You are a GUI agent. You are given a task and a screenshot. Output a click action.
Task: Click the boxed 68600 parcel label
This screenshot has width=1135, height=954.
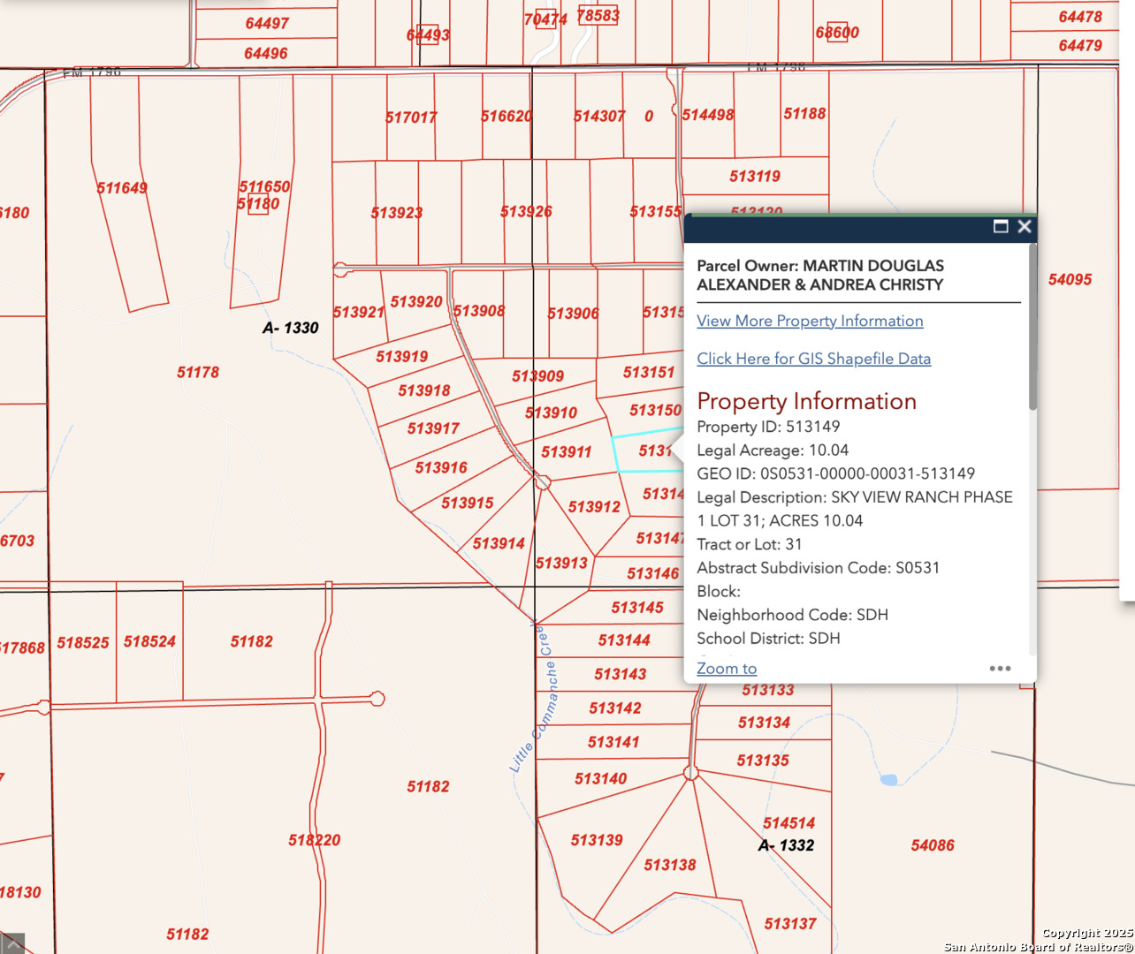pyautogui.click(x=836, y=33)
